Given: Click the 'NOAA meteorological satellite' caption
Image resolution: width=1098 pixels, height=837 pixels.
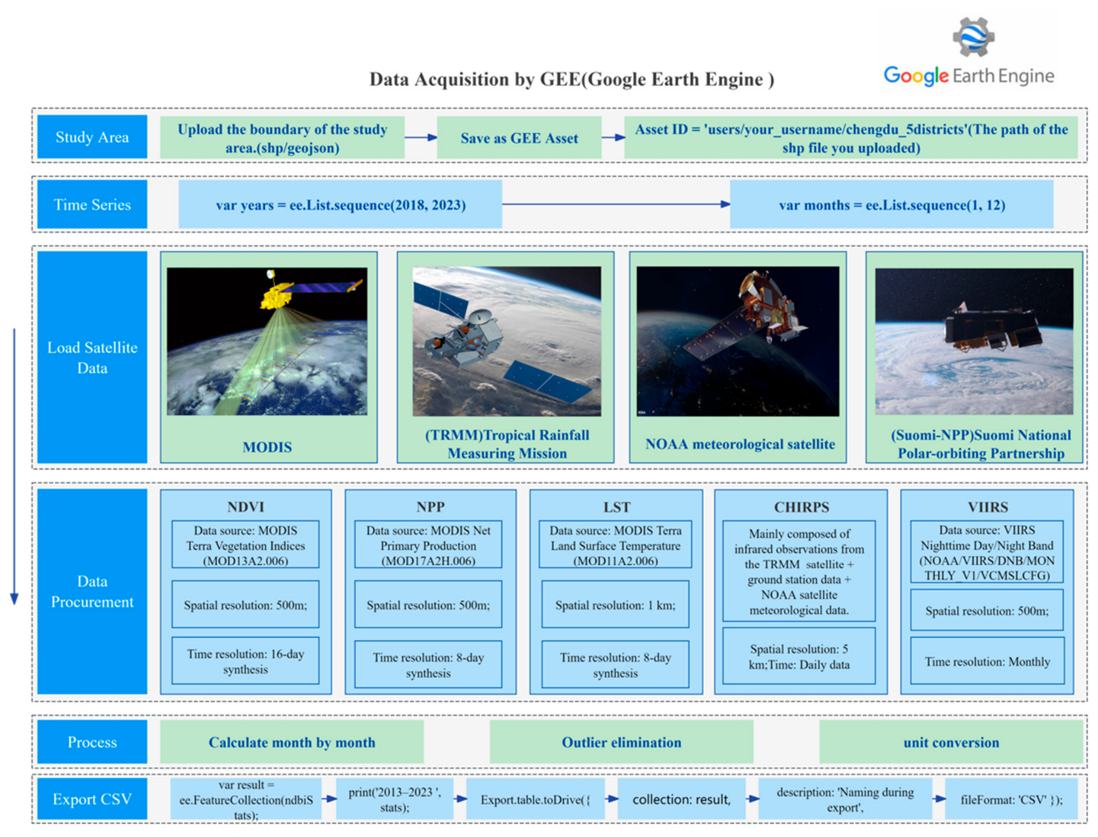Looking at the screenshot, I should point(740,444).
